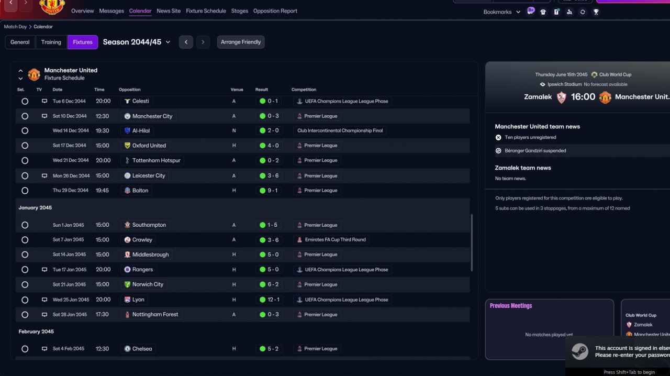Image resolution: width=670 pixels, height=376 pixels.
Task: Open the Opposition Report tab
Action: (x=275, y=11)
